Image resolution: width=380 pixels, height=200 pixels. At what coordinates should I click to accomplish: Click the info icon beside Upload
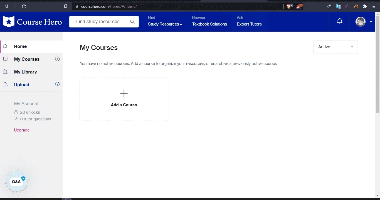57,84
